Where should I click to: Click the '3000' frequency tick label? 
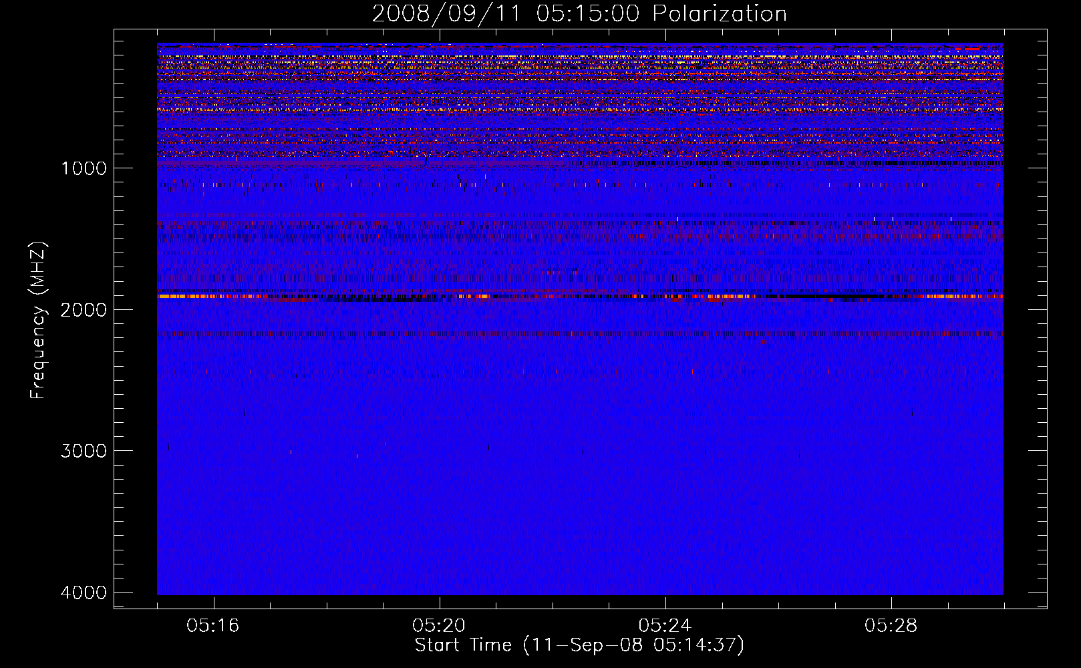[84, 451]
